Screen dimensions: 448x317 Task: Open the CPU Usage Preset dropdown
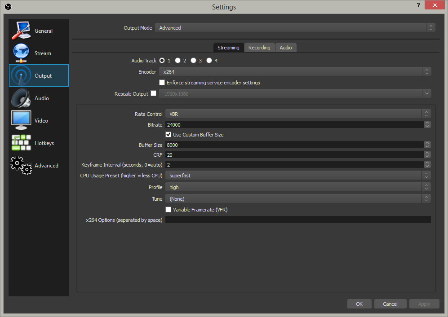(298, 176)
